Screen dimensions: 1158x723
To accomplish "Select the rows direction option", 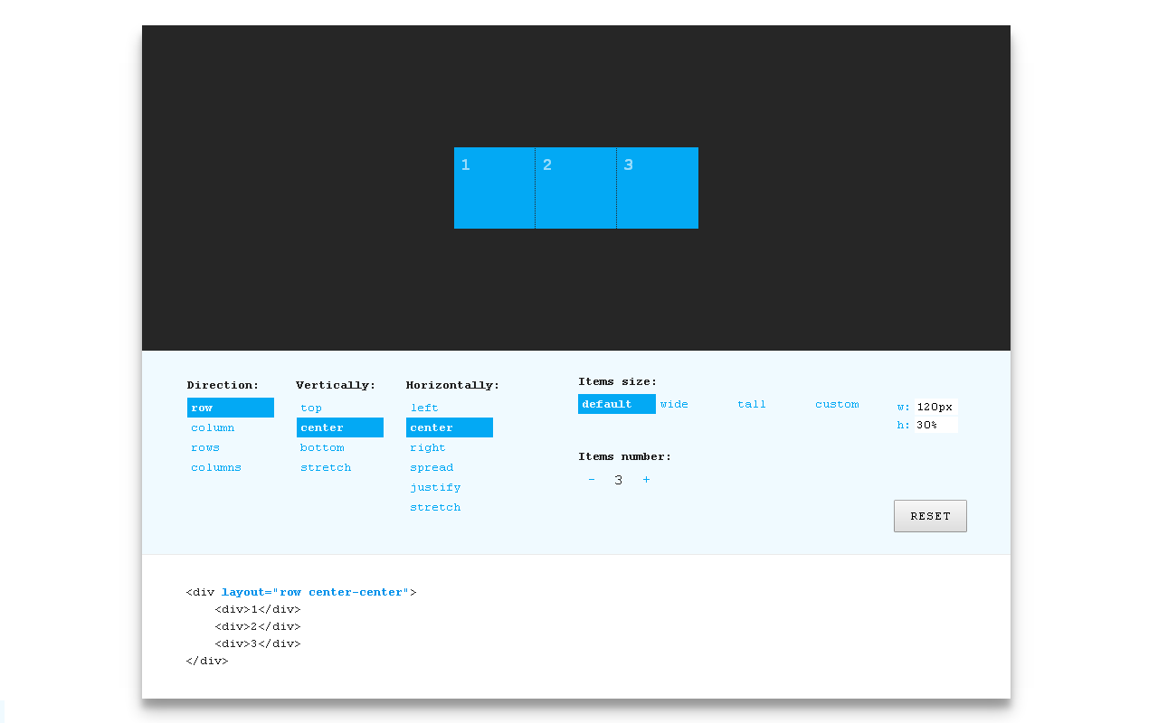I will tap(205, 447).
